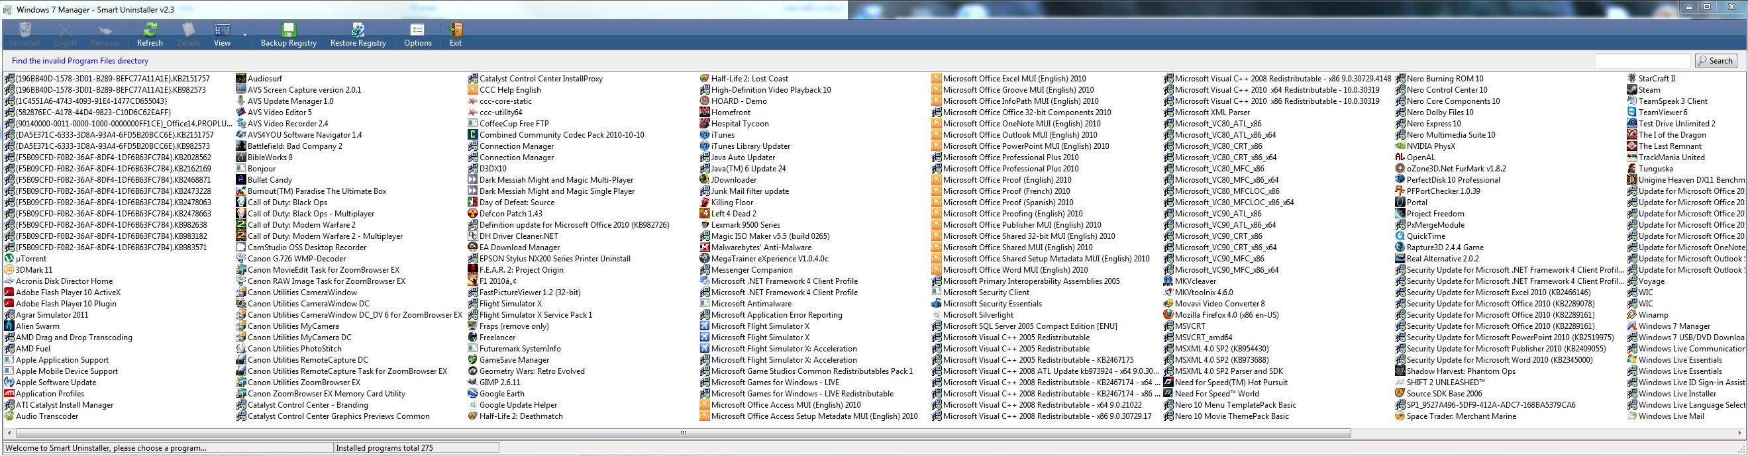Viewport: 1748px width, 456px height.
Task: Click the OpenAL icon
Action: point(1400,158)
